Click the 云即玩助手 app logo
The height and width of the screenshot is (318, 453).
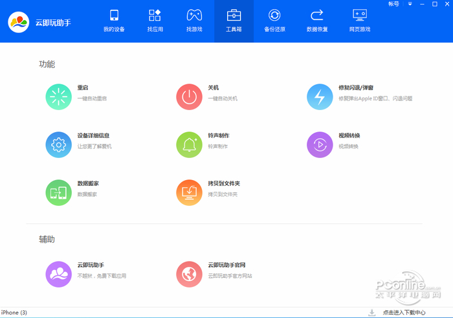coord(19,22)
